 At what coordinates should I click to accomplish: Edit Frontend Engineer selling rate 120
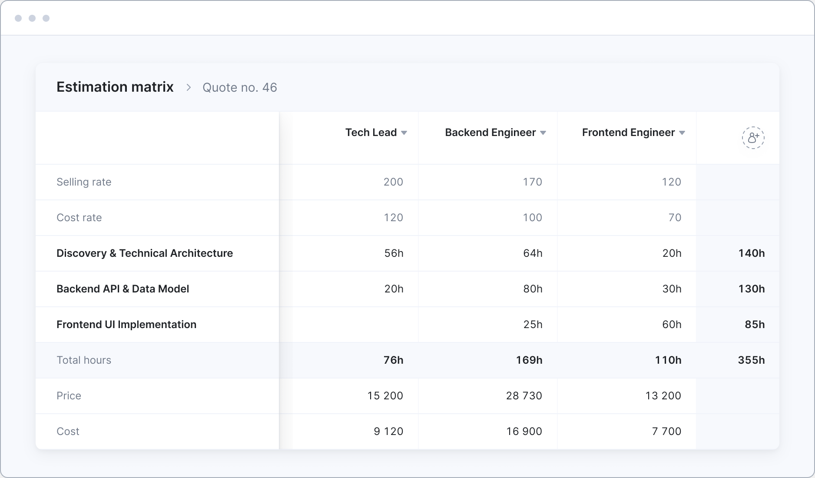click(x=671, y=182)
